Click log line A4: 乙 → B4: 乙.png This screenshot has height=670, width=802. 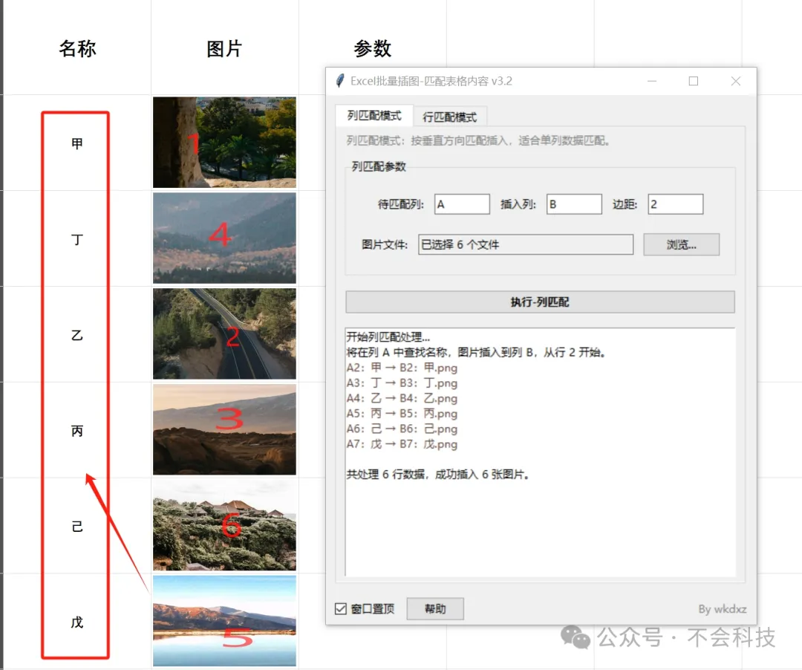click(402, 398)
